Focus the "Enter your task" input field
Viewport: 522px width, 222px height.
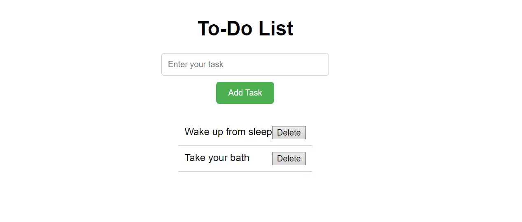coord(245,64)
